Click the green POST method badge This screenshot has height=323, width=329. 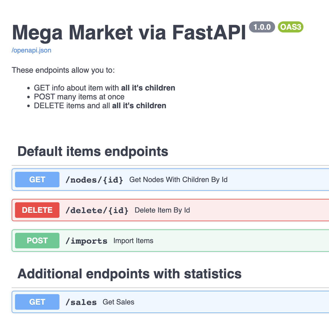point(37,241)
